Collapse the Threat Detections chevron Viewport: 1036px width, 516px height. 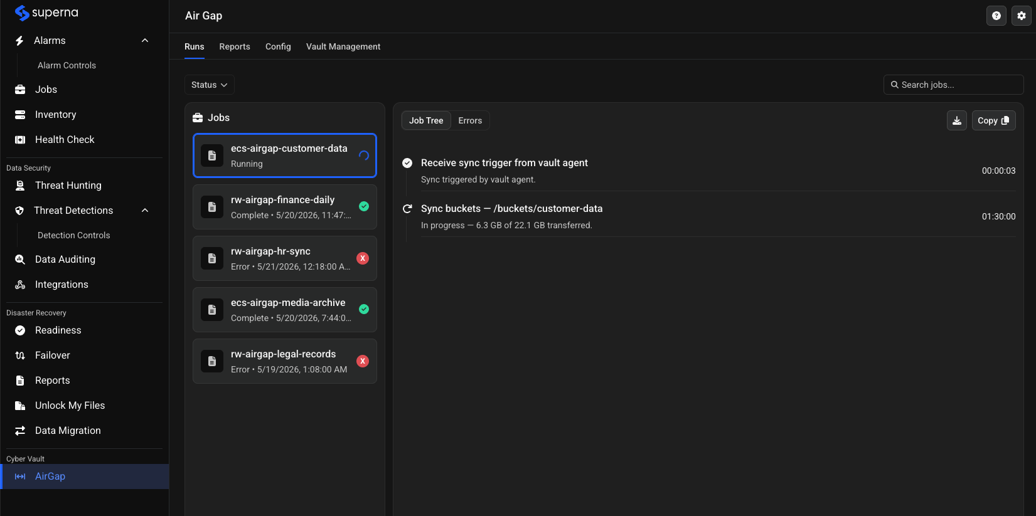click(145, 211)
